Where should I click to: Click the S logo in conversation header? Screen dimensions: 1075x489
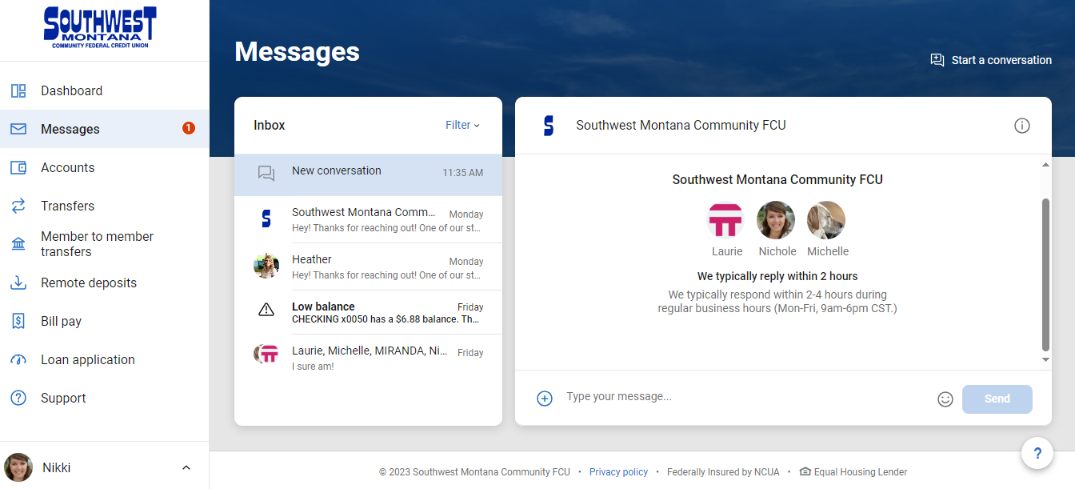coord(548,126)
